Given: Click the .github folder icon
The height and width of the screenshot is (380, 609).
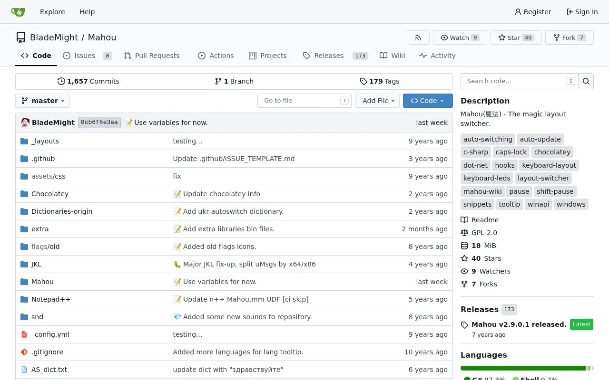Looking at the screenshot, I should pyautogui.click(x=24, y=159).
